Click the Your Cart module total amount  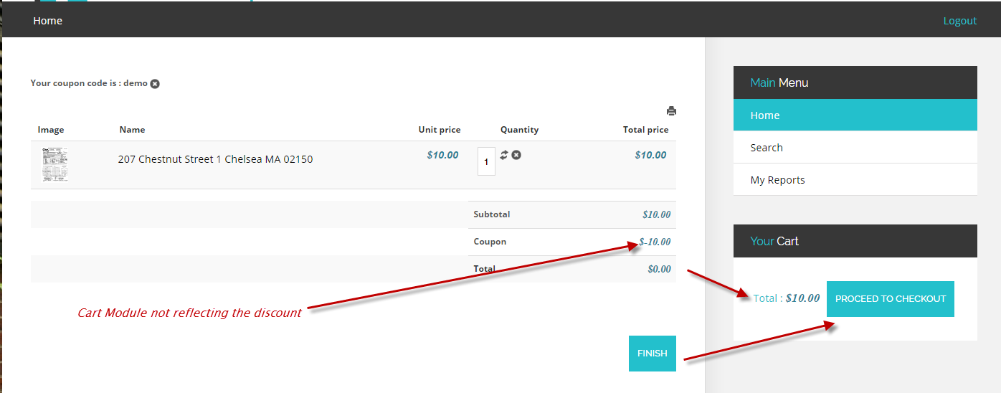point(802,298)
